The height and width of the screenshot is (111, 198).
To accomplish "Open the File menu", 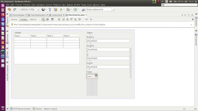I will (x=8, y=5).
